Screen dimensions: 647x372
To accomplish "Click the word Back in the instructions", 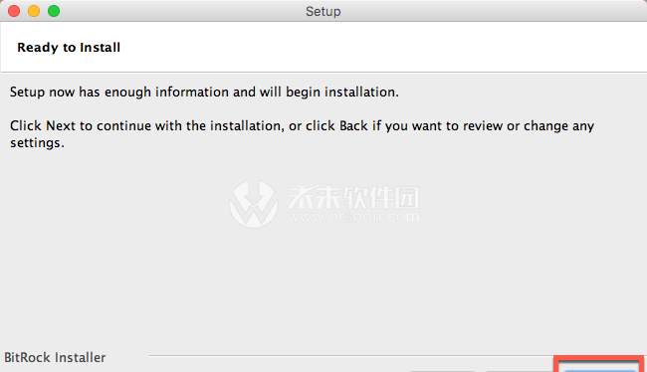I will pos(353,125).
